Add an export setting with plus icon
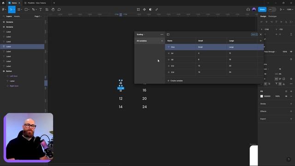295x166 pixels. [x=291, y=119]
